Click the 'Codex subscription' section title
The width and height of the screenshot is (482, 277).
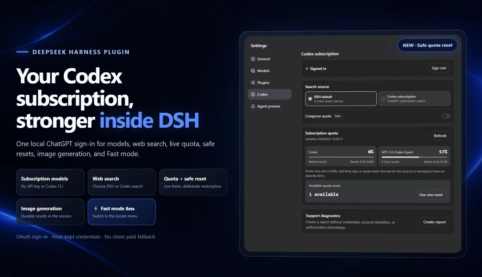tap(320, 54)
